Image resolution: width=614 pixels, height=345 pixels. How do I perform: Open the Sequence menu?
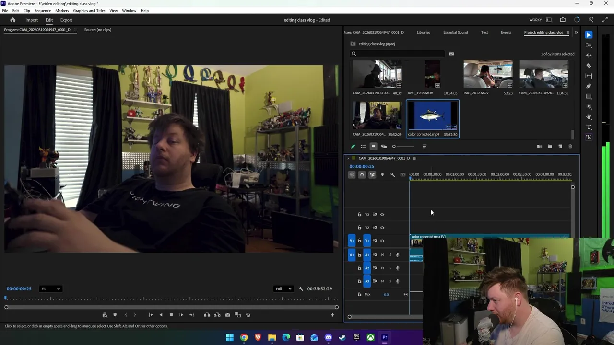(x=43, y=11)
